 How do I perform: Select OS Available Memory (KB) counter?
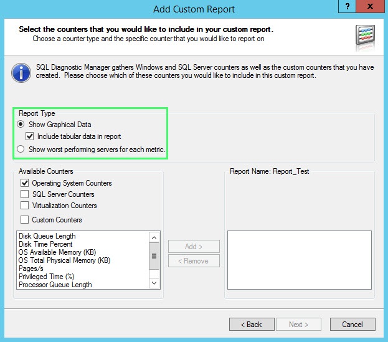click(59, 252)
